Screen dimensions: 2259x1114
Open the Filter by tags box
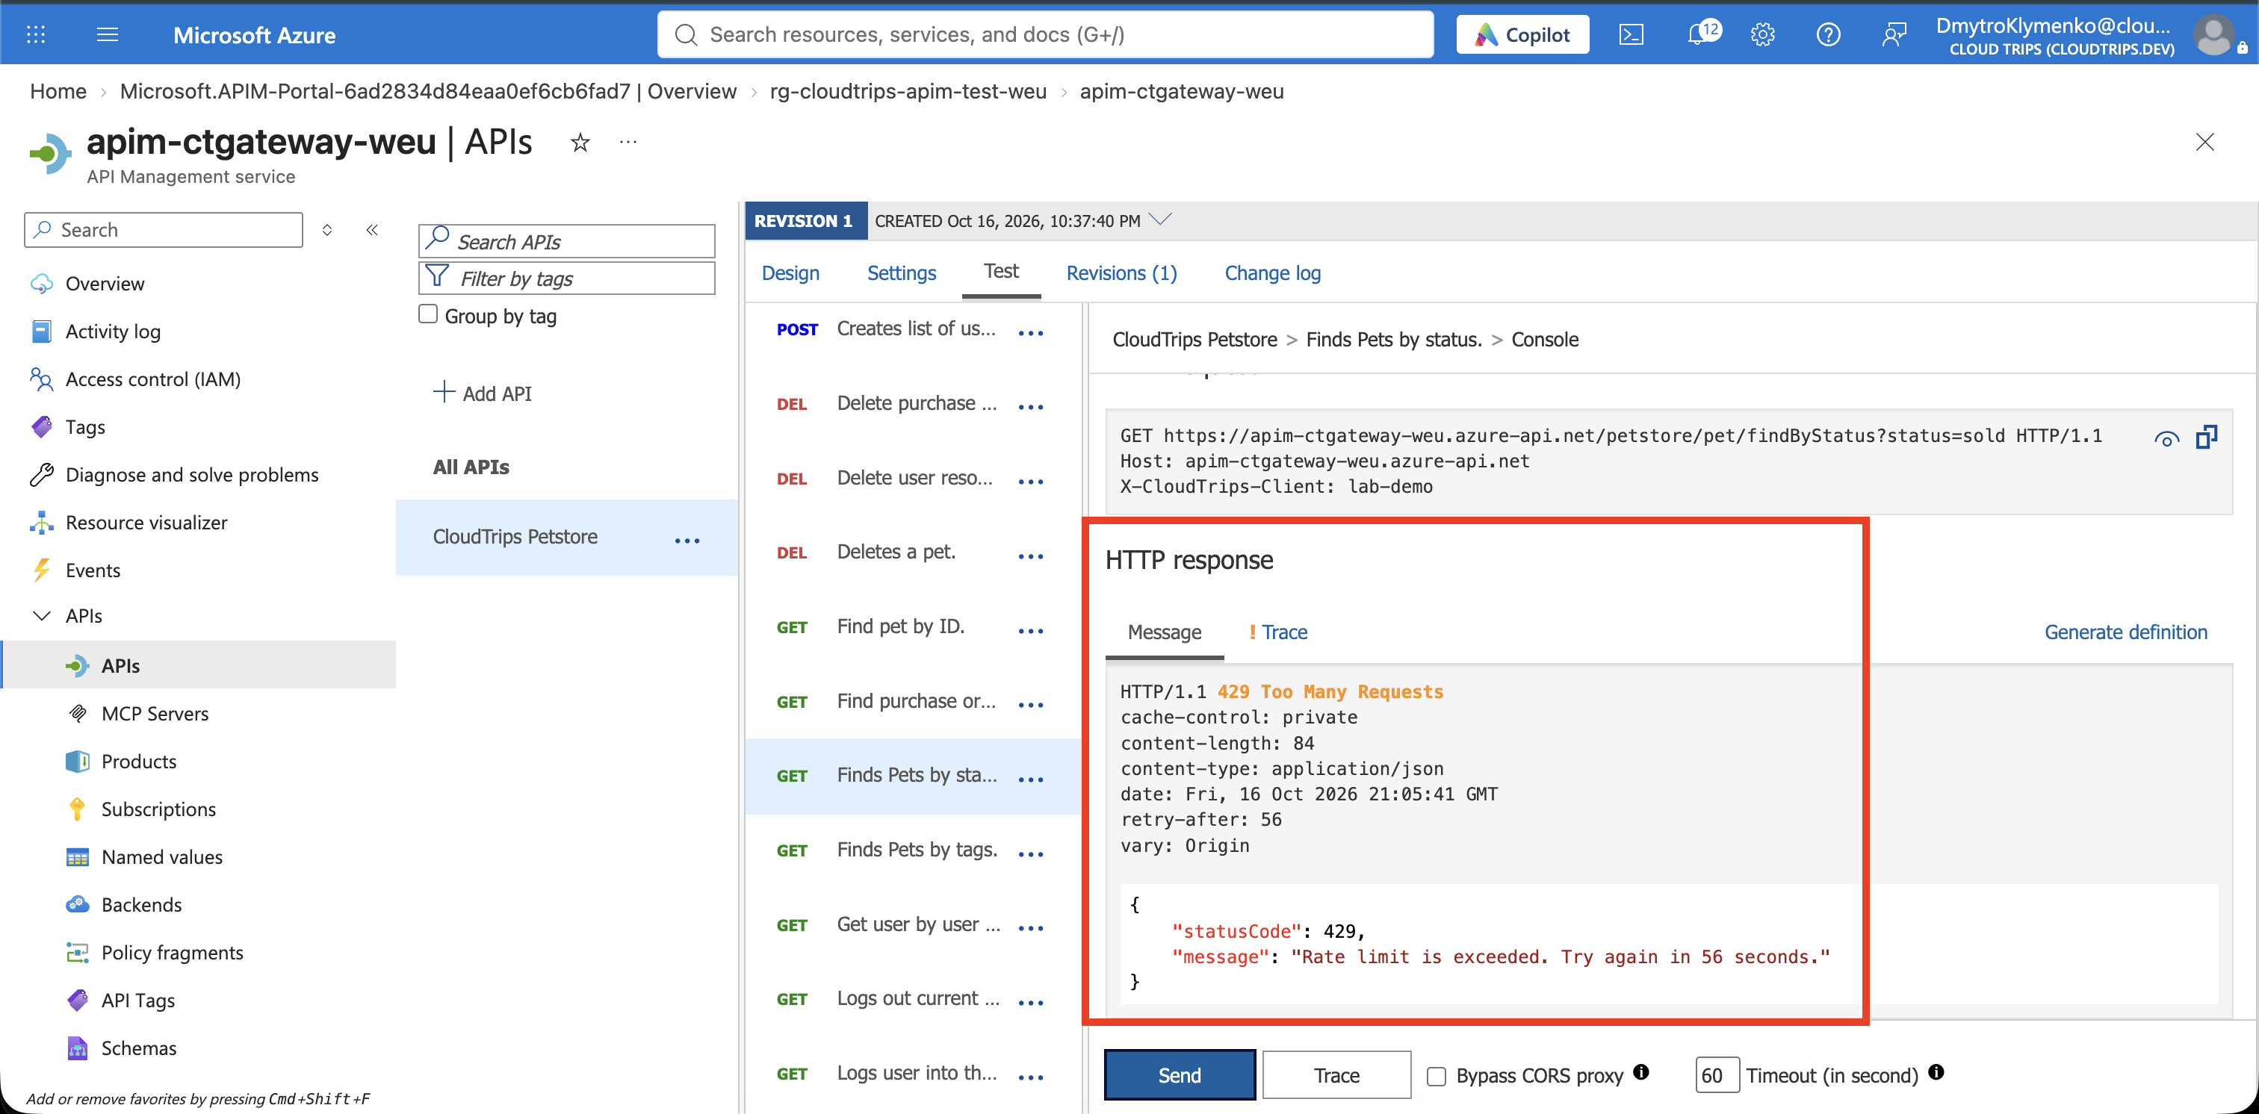566,278
